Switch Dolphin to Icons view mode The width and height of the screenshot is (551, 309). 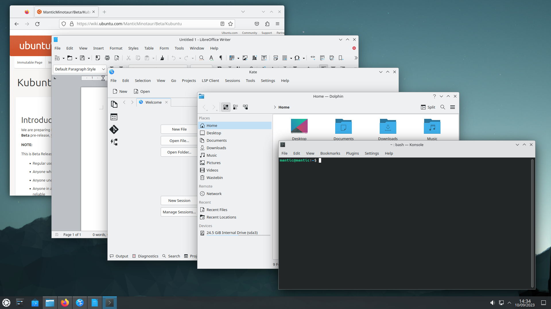(x=226, y=107)
